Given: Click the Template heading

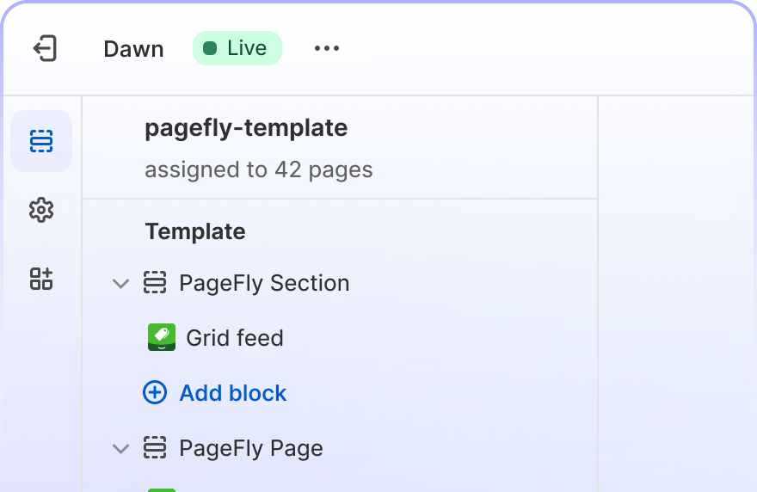Looking at the screenshot, I should [x=195, y=231].
